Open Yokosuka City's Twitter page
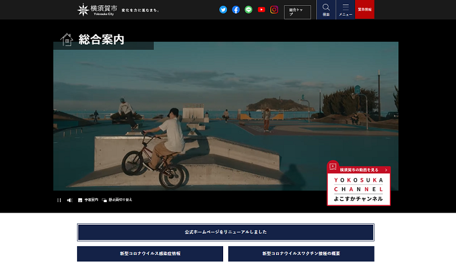 (x=223, y=10)
